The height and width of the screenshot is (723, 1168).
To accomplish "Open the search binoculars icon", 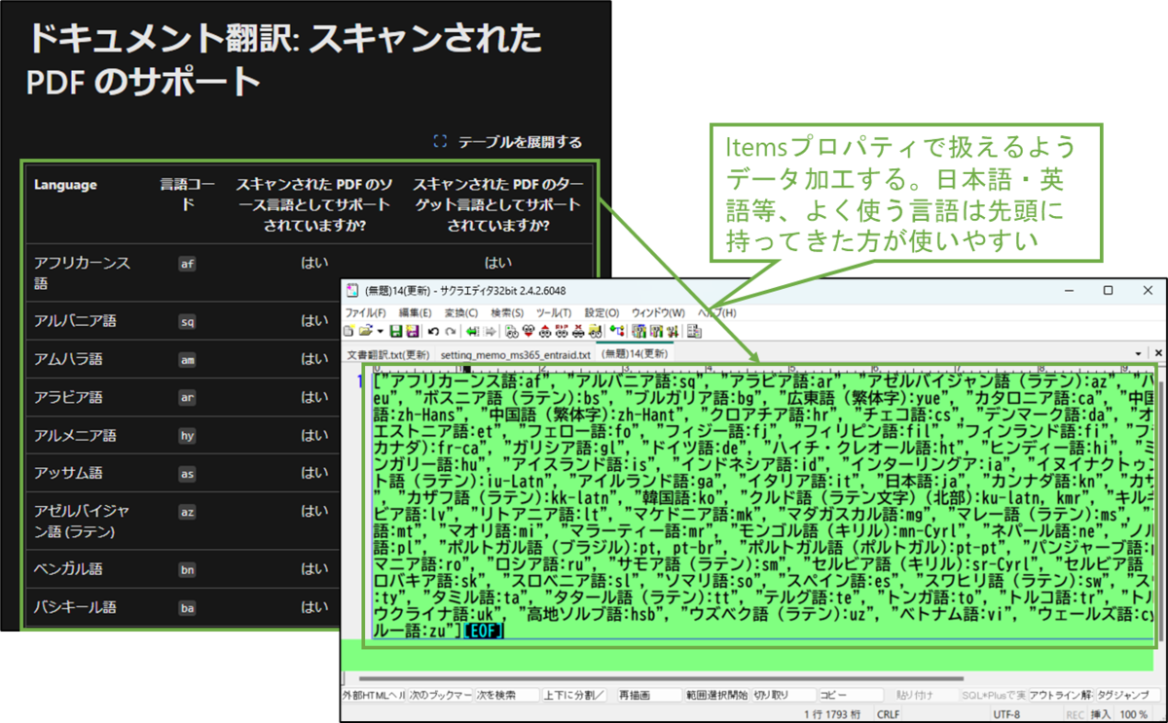I will coord(512,331).
